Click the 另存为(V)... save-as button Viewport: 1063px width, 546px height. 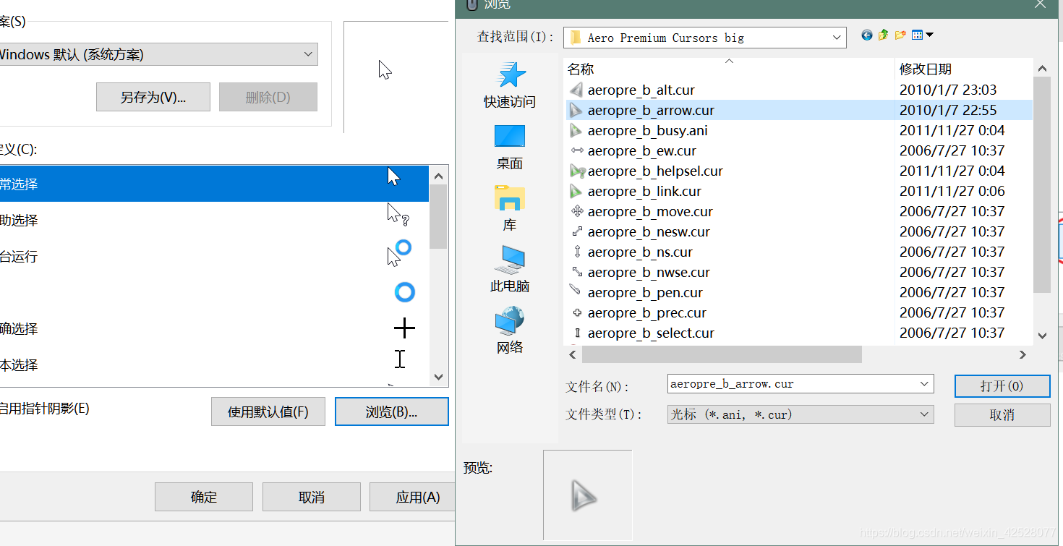pyautogui.click(x=153, y=97)
